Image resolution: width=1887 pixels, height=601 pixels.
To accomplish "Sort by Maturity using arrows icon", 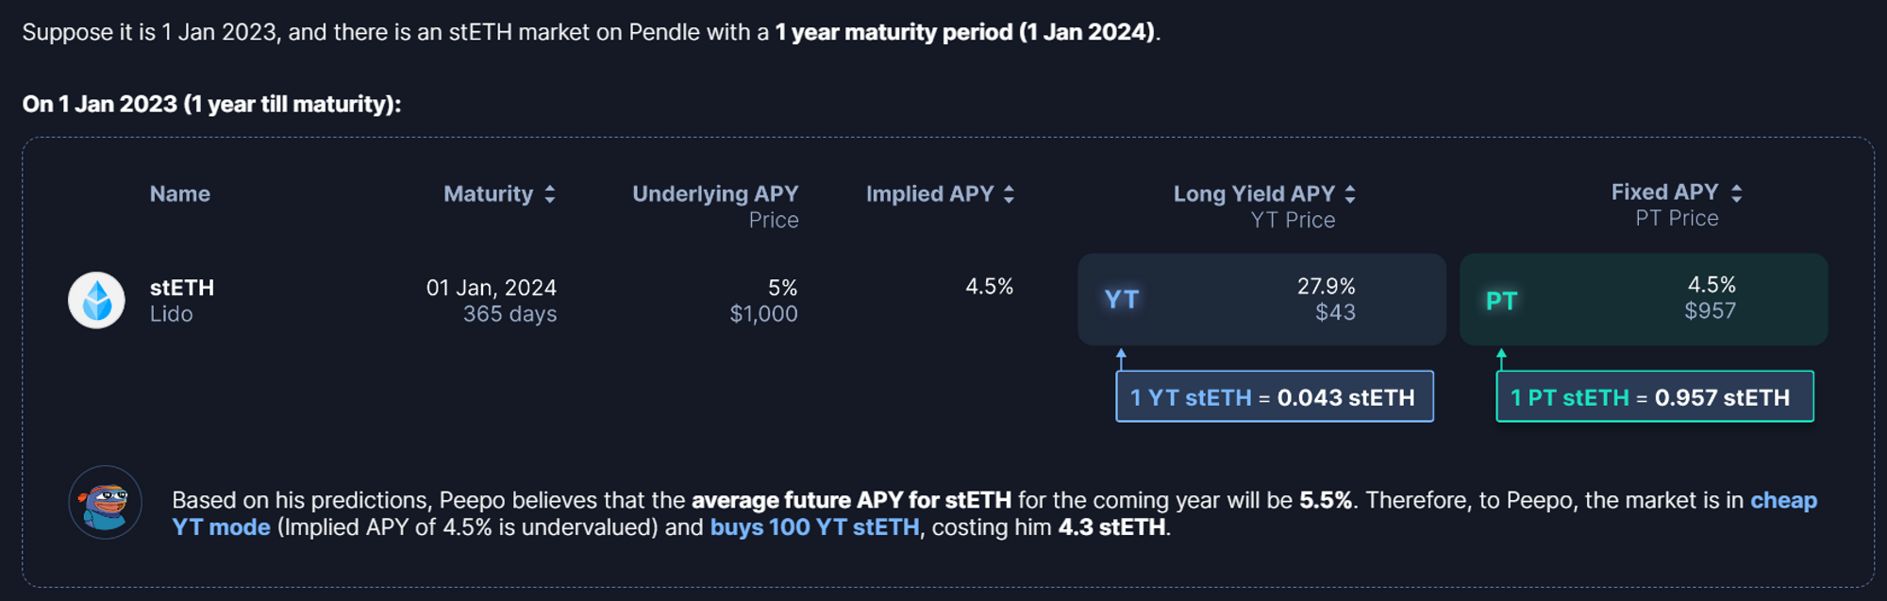I will pyautogui.click(x=550, y=194).
